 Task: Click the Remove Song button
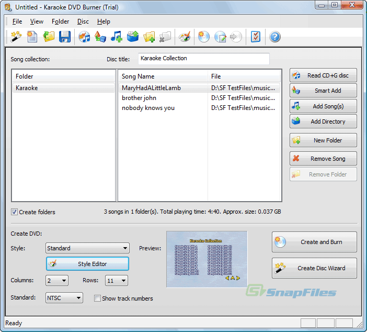coord(323,159)
